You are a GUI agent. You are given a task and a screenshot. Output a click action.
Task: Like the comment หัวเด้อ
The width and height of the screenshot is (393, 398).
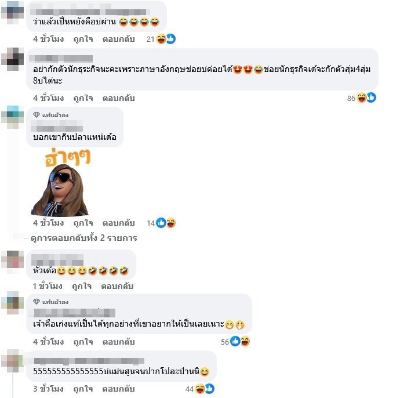pos(82,287)
